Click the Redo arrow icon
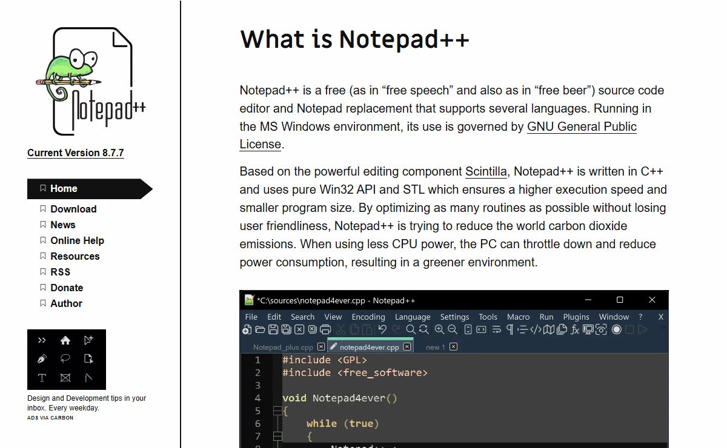Viewport: 727px width, 448px height. click(x=396, y=329)
